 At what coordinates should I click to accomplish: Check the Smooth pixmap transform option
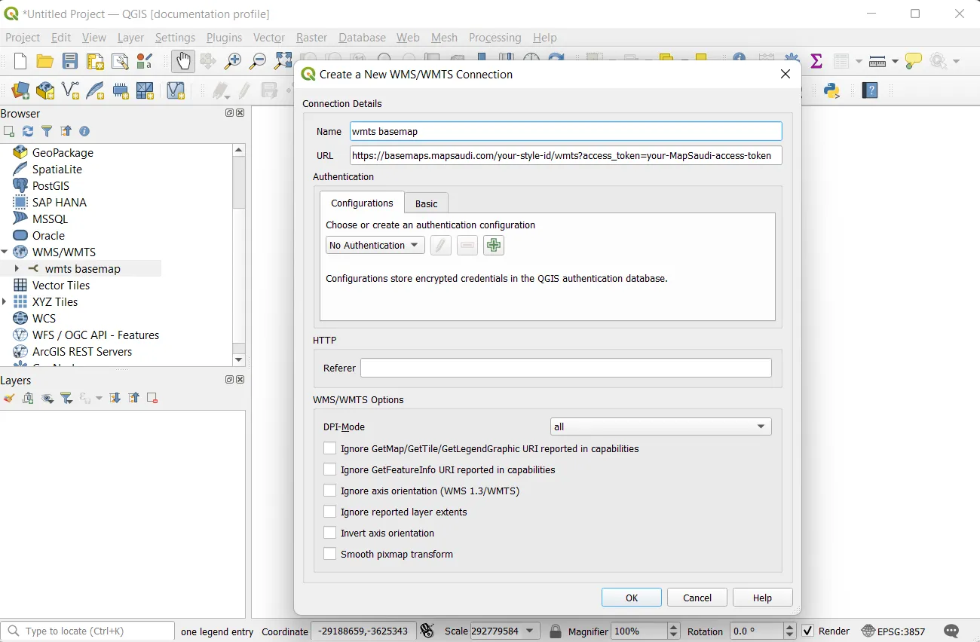(330, 554)
